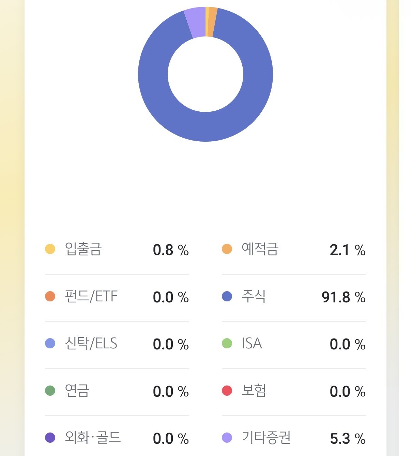411x456 pixels.
Task: Click the green ISA legend dot
Action: click(x=227, y=343)
